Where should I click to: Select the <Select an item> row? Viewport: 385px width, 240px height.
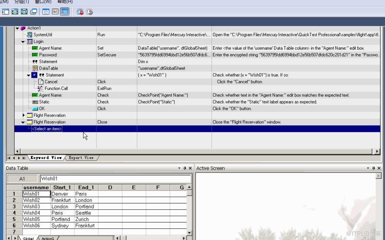tap(197, 129)
